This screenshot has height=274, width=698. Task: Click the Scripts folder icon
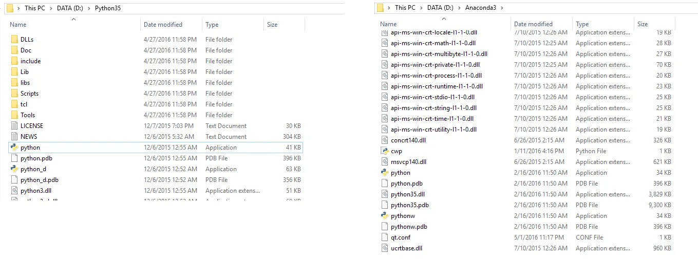click(14, 94)
